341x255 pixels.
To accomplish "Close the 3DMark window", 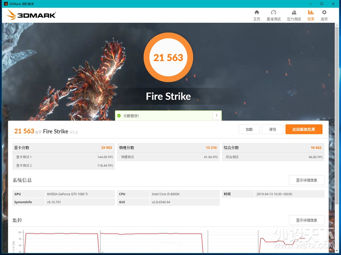I will [333, 4].
